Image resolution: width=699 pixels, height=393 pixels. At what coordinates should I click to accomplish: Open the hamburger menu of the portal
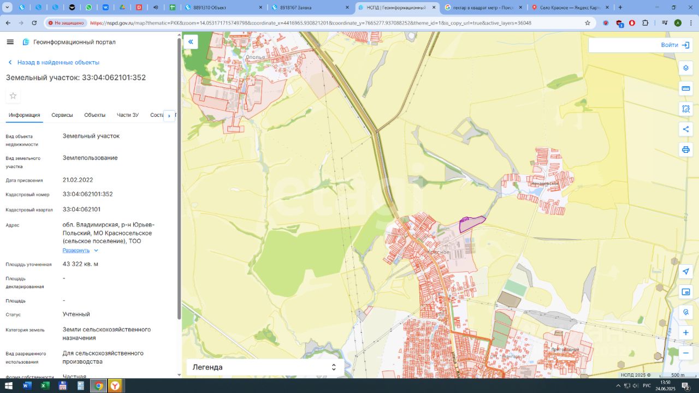(10, 42)
